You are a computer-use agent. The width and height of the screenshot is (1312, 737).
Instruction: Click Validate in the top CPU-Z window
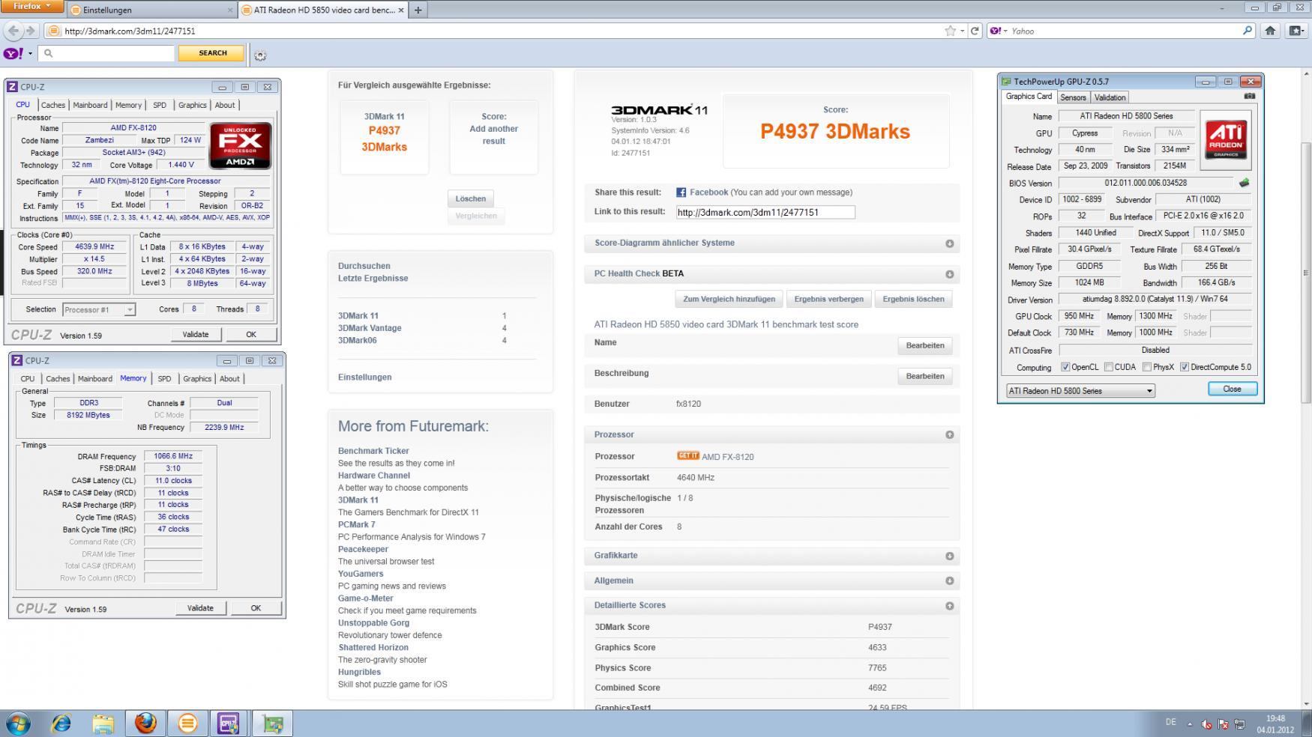point(196,334)
